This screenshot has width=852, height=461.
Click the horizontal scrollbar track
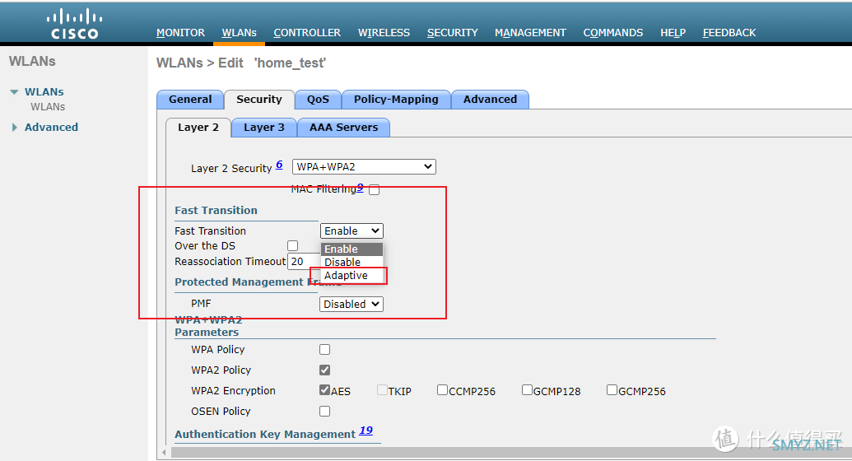click(x=510, y=452)
